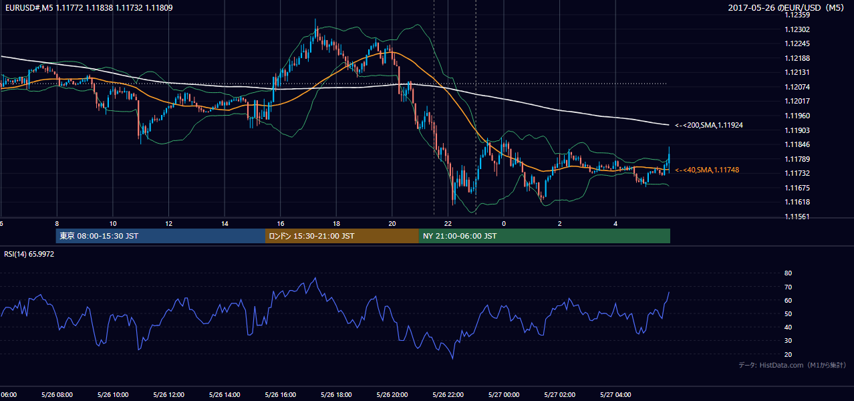The image size is (854, 401).
Task: Click RSI scale label 50
Action: (x=788, y=314)
